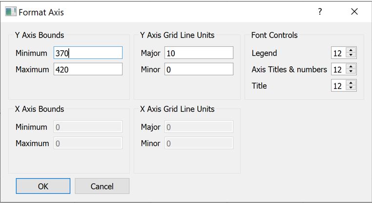Click the Format Axis window icon

(x=10, y=12)
